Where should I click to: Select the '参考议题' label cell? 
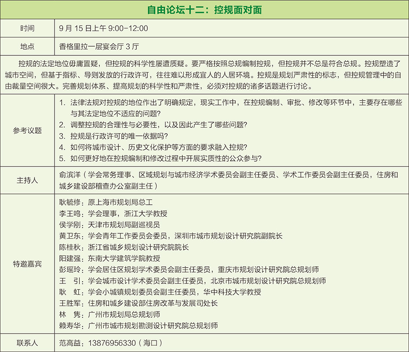pos(27,131)
